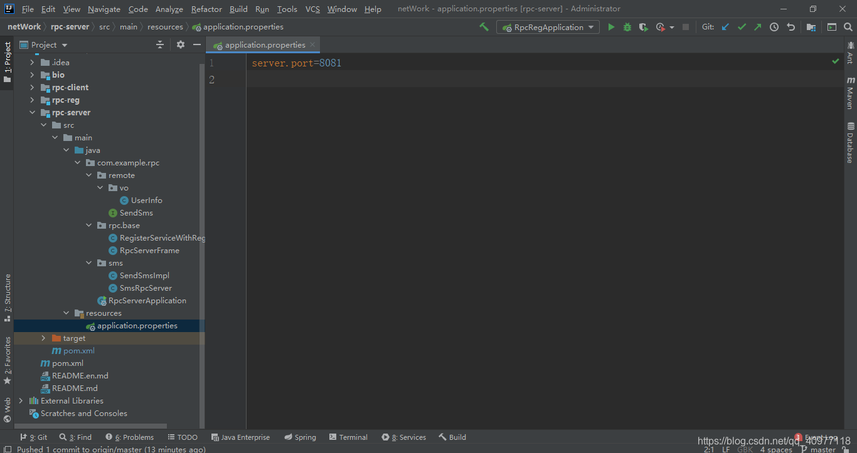Viewport: 857px width, 453px height.
Task: Open the File menu
Action: pyautogui.click(x=28, y=9)
